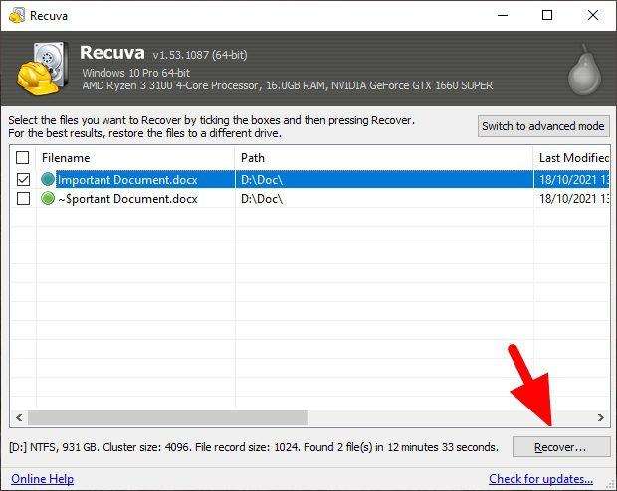The width and height of the screenshot is (617, 491).
Task: Sort by the Filename column header
Action: point(135,158)
